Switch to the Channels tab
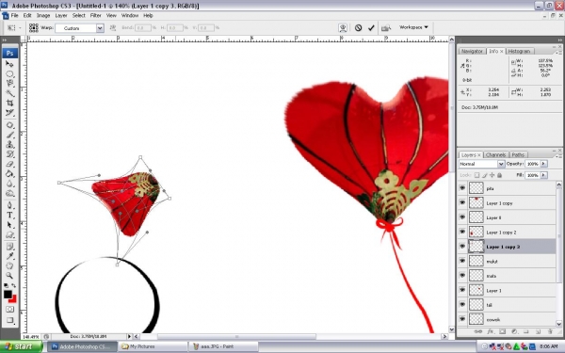Viewport: 565px width, 353px height. (x=495, y=155)
